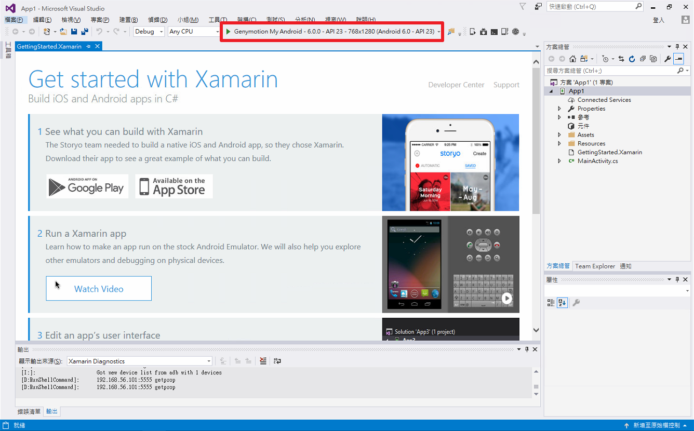Click the feedback filter icon in title bar

(523, 7)
